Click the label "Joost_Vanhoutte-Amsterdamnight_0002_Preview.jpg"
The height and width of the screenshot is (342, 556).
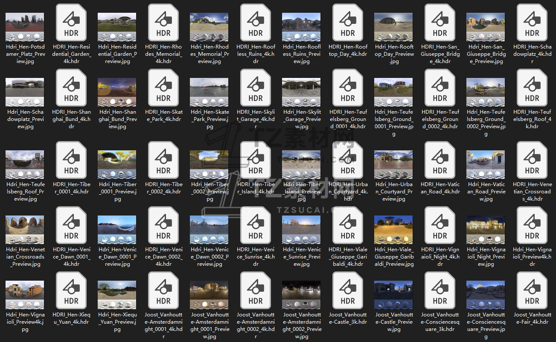coord(301,325)
